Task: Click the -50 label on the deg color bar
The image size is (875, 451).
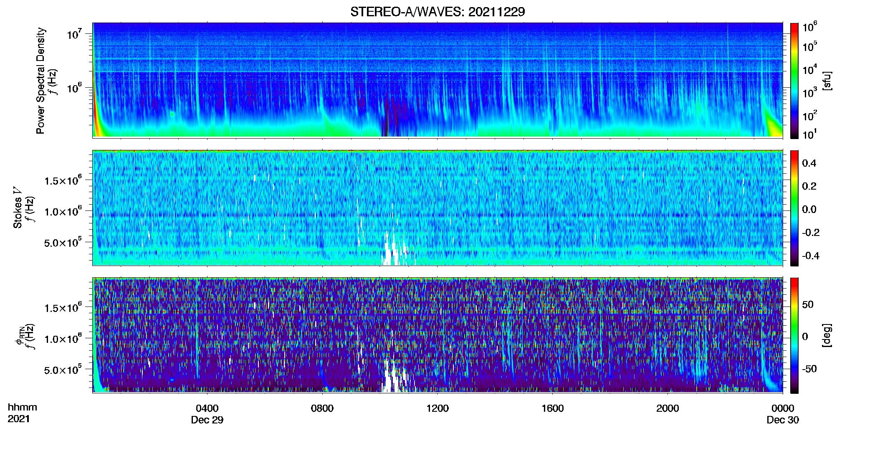Action: click(x=809, y=369)
